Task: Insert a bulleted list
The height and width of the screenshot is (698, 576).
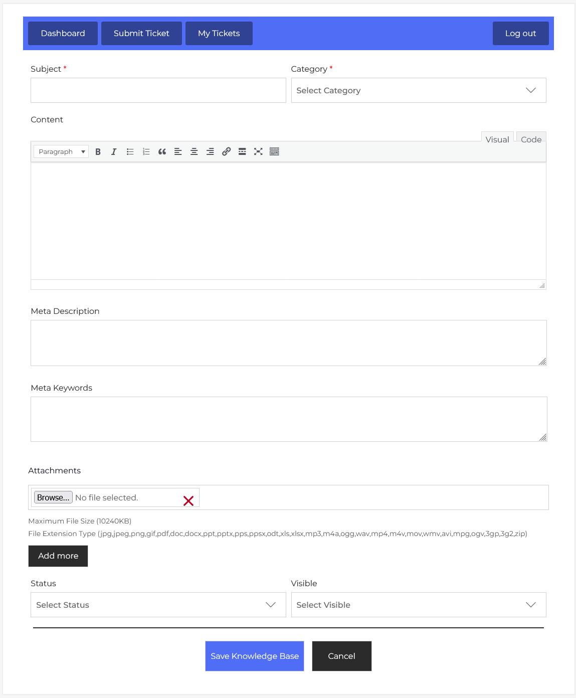Action: click(x=130, y=152)
